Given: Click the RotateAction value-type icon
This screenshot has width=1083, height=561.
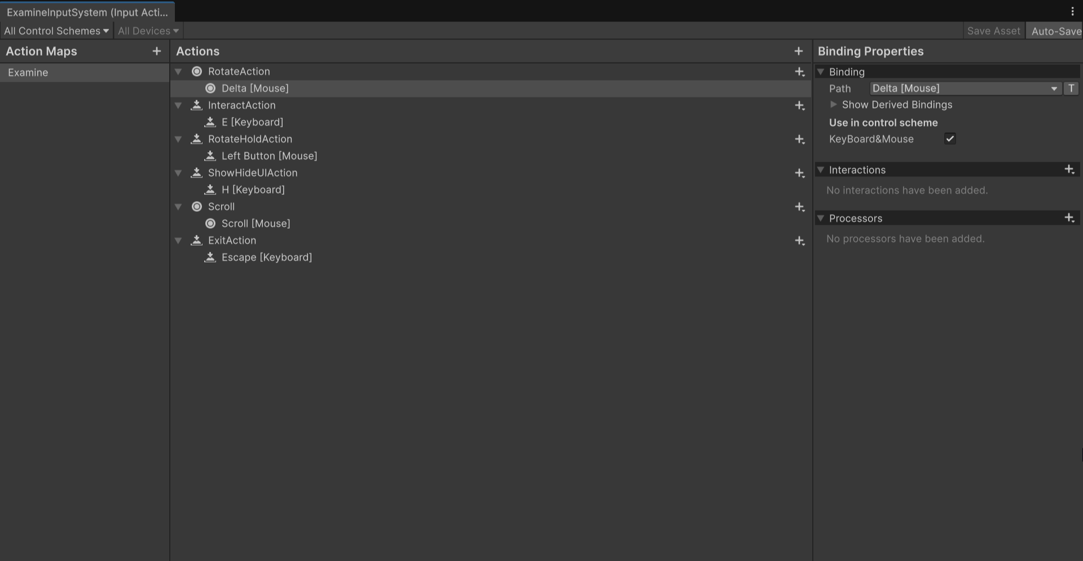Looking at the screenshot, I should (x=197, y=72).
